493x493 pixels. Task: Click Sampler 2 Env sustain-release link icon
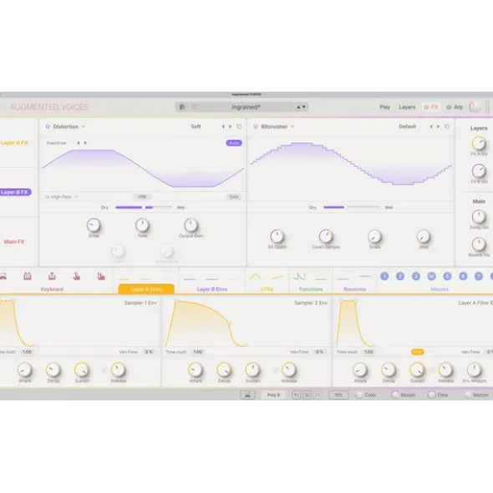[x=275, y=370]
